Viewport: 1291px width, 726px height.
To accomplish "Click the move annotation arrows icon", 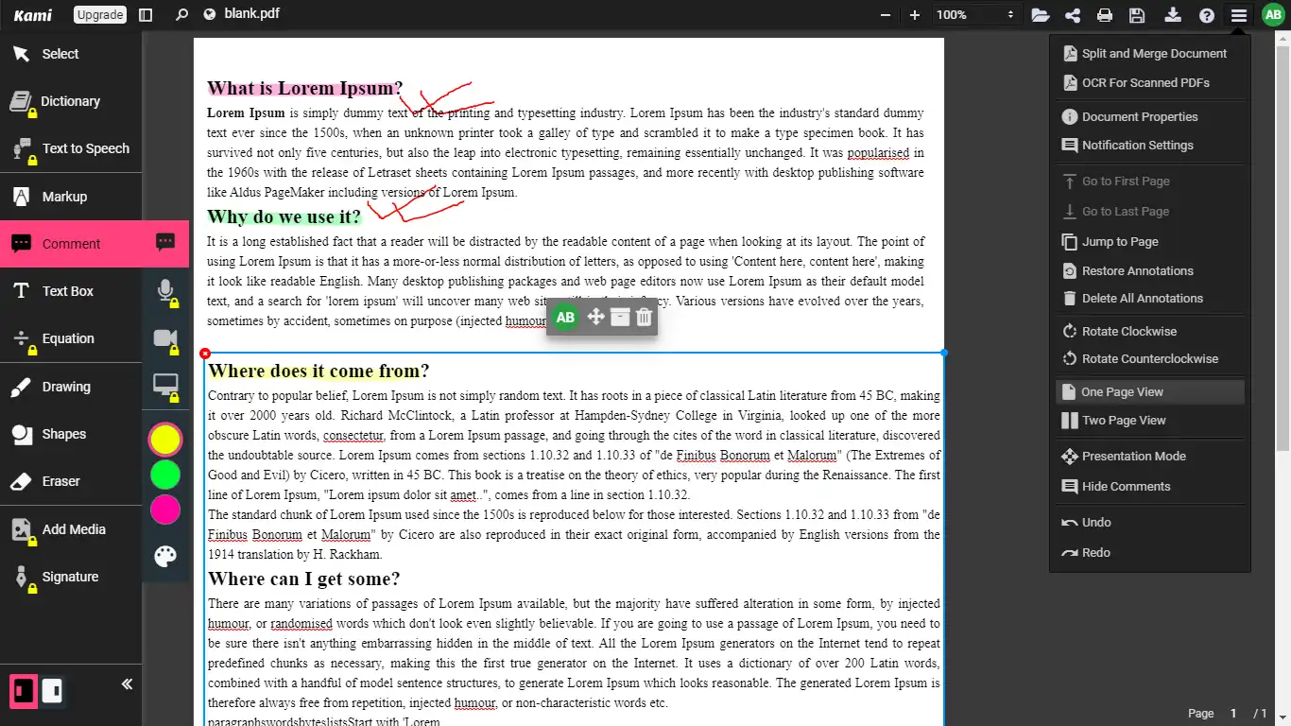I will (x=595, y=317).
